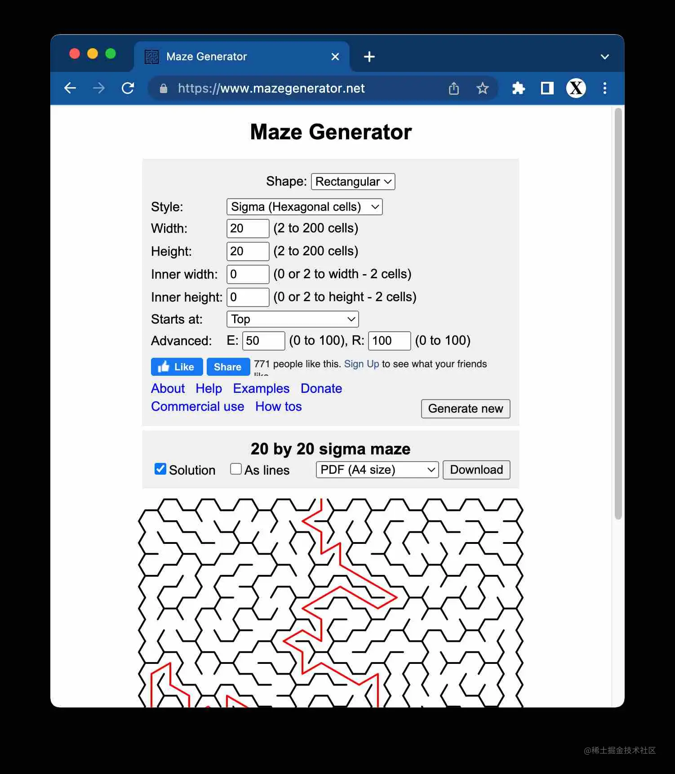Click the Facebook Share button

click(228, 367)
